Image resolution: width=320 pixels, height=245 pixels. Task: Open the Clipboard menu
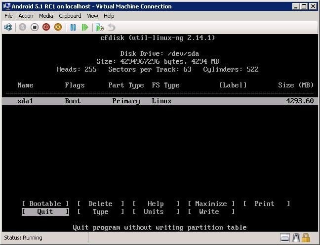pos(70,16)
